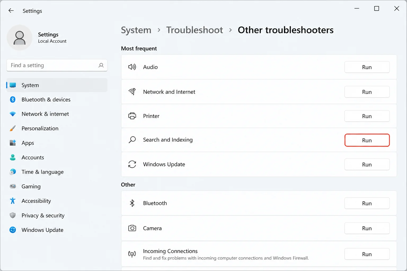Click the Network and Internet troubleshooter icon
This screenshot has width=407, height=271.
[x=132, y=92]
